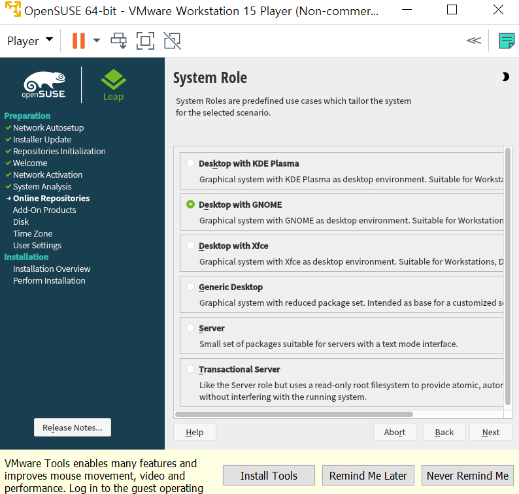This screenshot has width=519, height=494.
Task: Click the horizontal scrollbar of roles list
Action: 294,414
